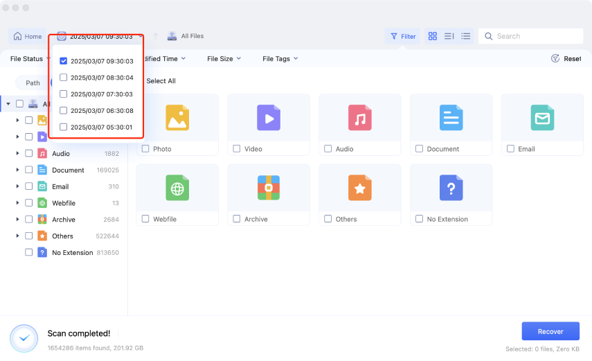Open the No Extension question-mark icon
Image resolution: width=592 pixels, height=361 pixels.
click(x=451, y=188)
